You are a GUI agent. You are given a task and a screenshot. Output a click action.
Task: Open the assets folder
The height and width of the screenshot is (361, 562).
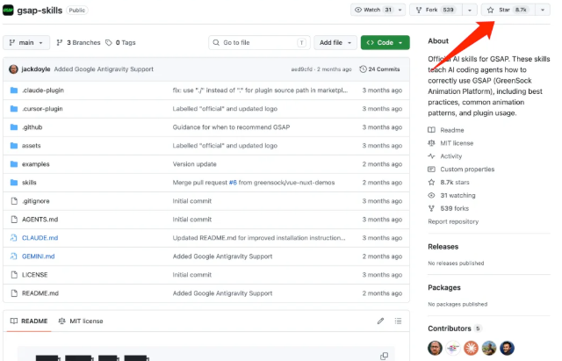[32, 146]
